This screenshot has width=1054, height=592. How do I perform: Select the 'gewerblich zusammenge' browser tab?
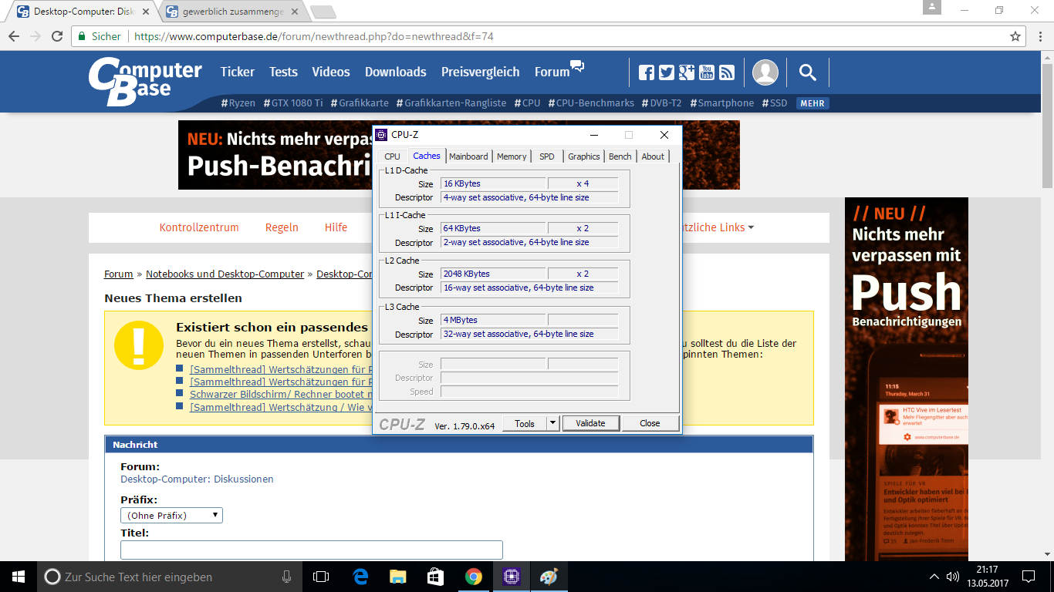tap(233, 12)
